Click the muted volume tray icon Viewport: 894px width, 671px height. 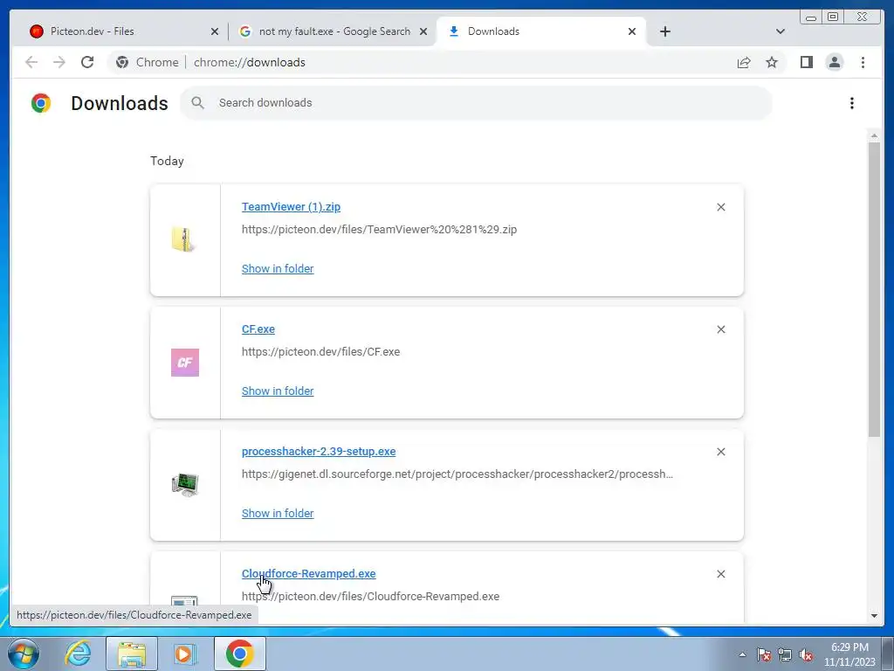pos(806,654)
